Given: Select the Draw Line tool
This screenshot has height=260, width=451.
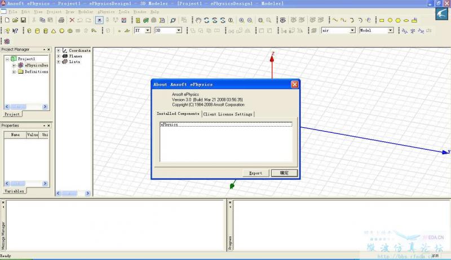Looking at the screenshot, I should click(335, 20).
